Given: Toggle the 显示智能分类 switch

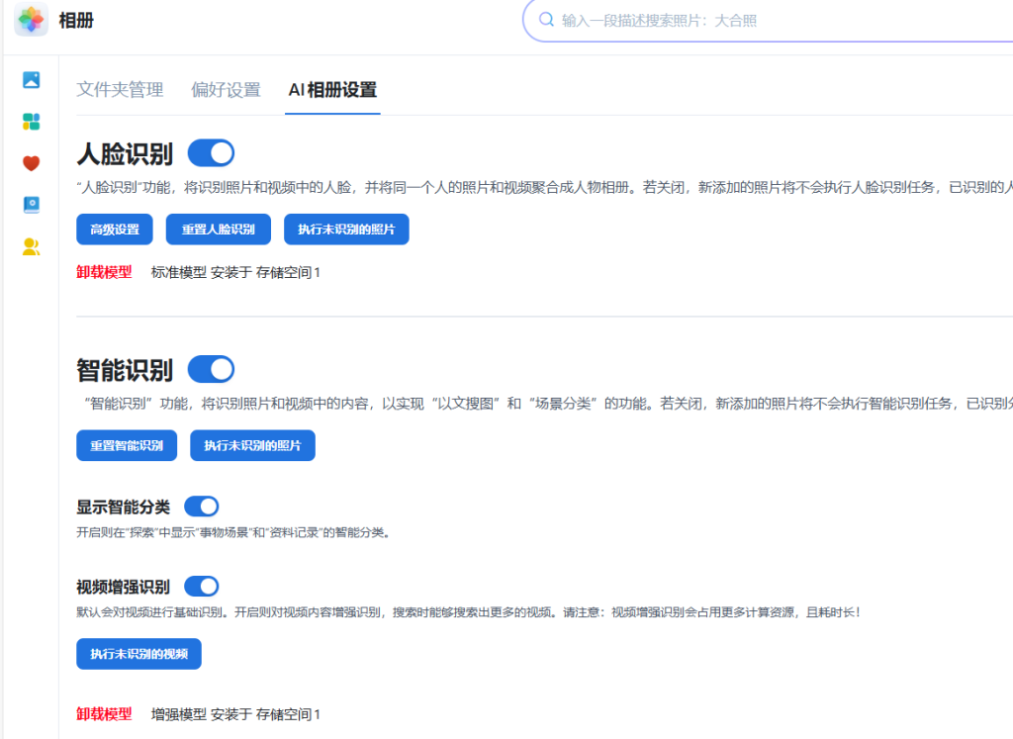Looking at the screenshot, I should [202, 507].
